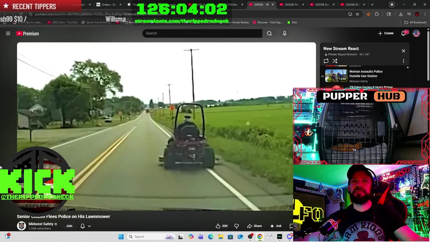Open Windows Start menu
430x242 pixels.
click(x=121, y=237)
